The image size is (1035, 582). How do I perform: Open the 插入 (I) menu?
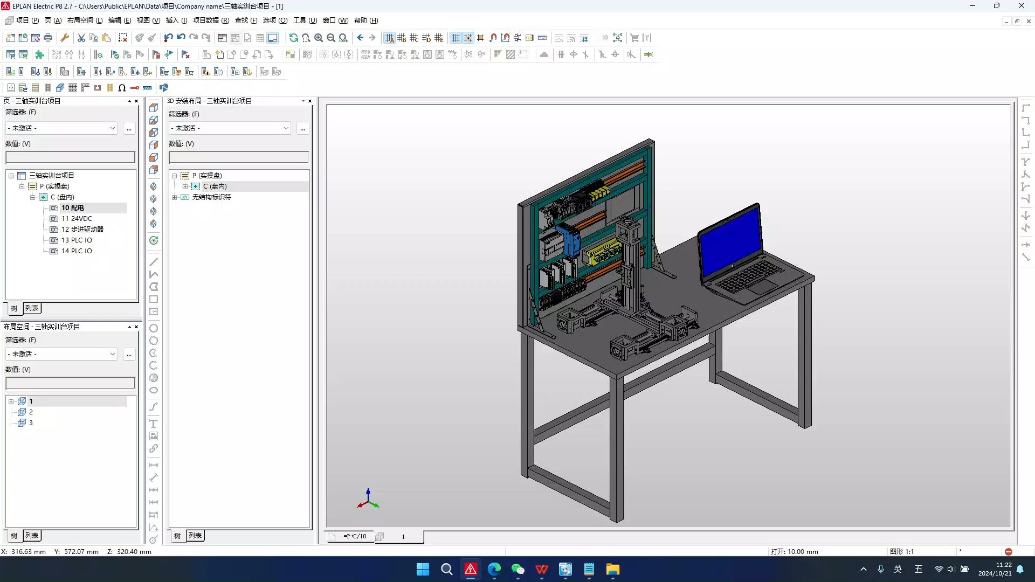(x=176, y=20)
